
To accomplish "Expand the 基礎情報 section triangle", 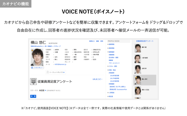I will [x=108, y=44].
